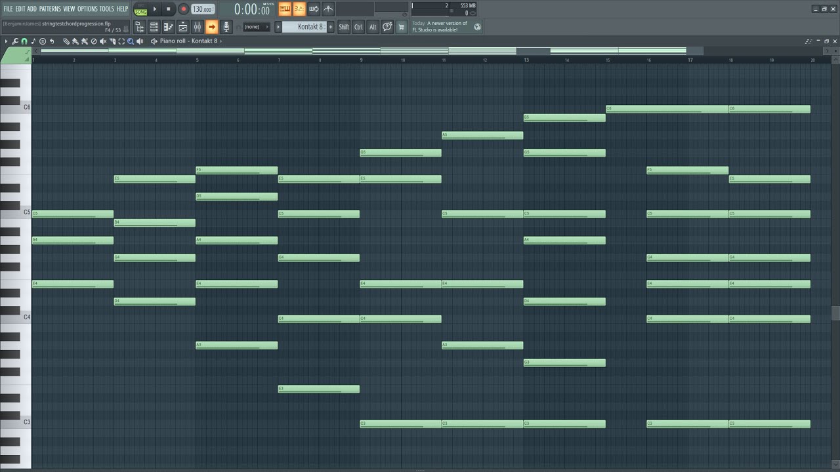Open the magnet snap options
840x472 pixels.
24,41
